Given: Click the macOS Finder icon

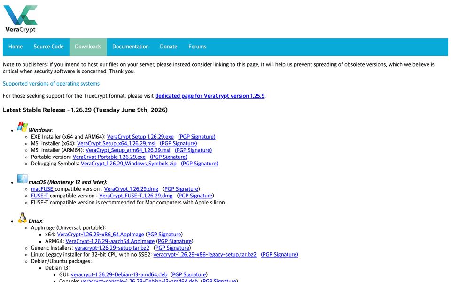Looking at the screenshot, I should 22,179.
